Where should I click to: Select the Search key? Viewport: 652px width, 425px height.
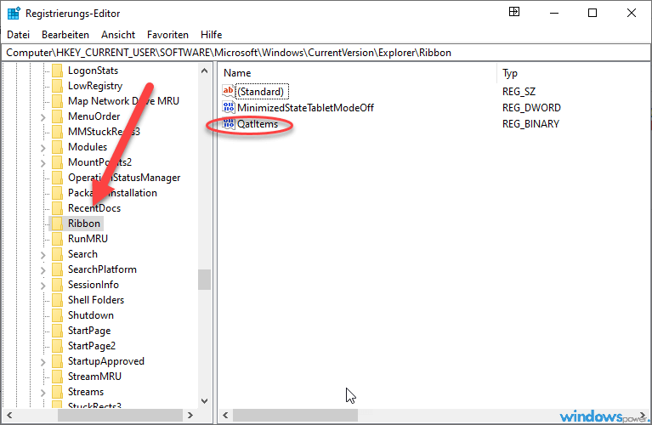(82, 254)
